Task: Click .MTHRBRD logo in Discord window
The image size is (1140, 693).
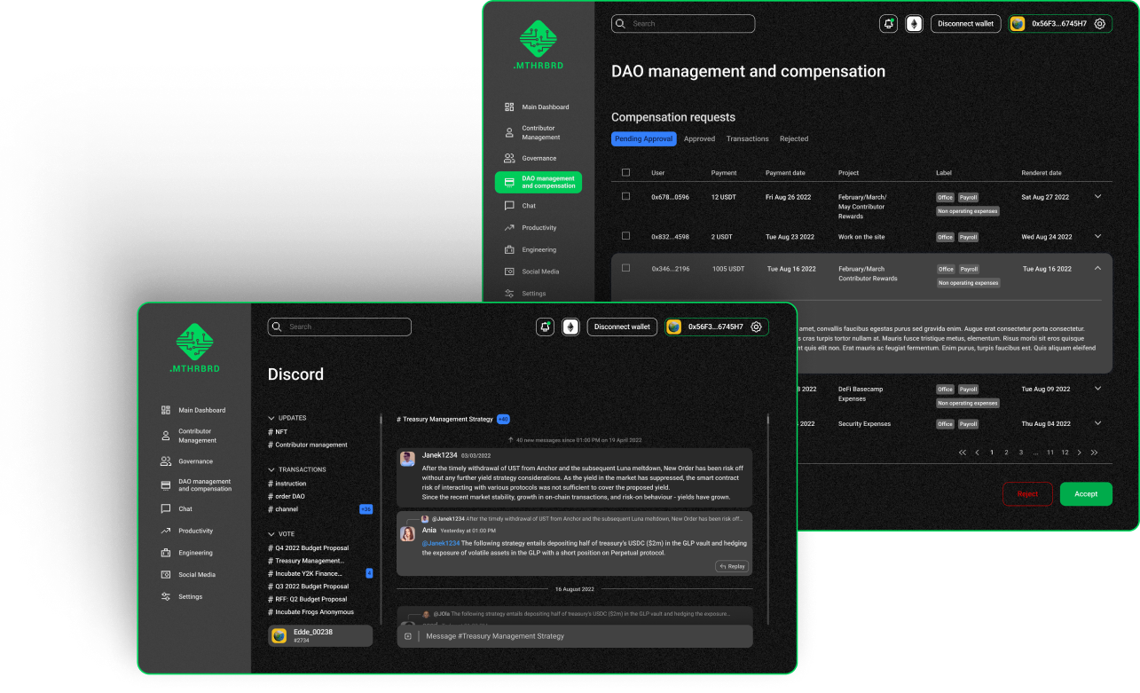Action: [194, 348]
